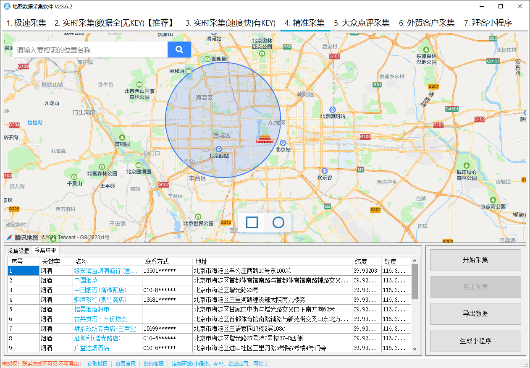This screenshot has width=530, height=368.
Task: Click the 咨询客服 link in status bar
Action: click(154, 364)
